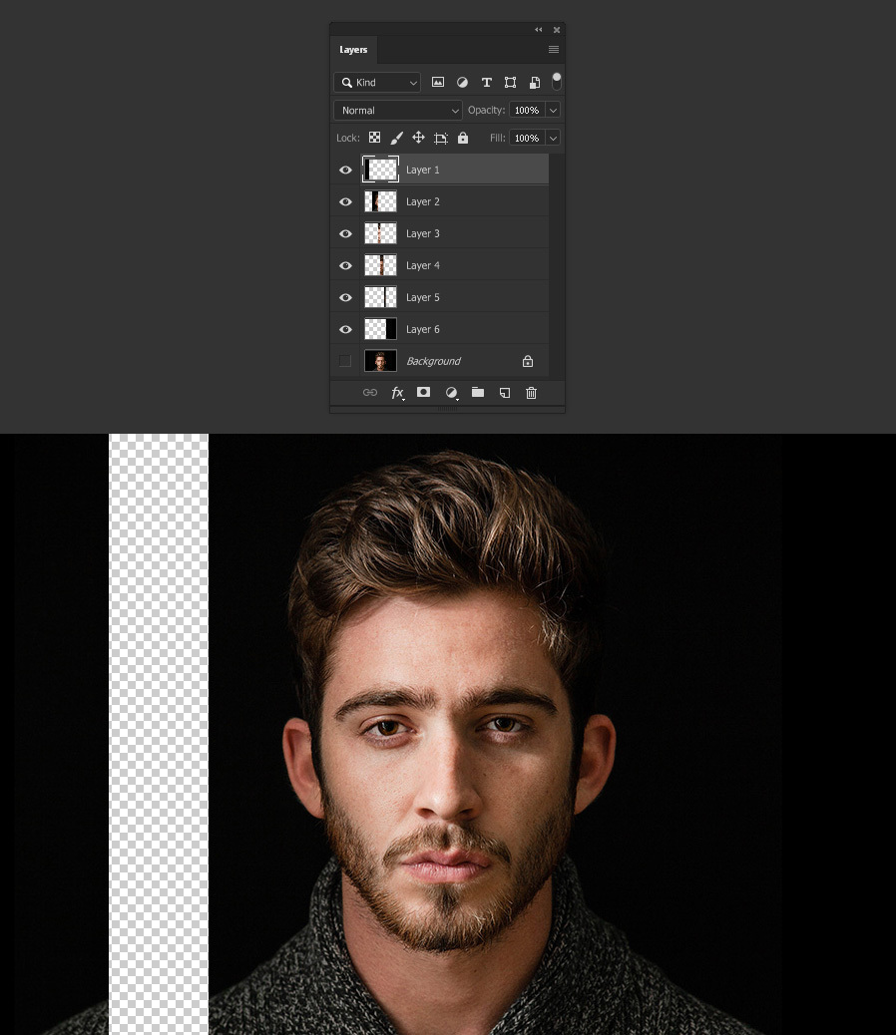896x1035 pixels.
Task: Hide Layer 5 visibility eye
Action: 345,297
